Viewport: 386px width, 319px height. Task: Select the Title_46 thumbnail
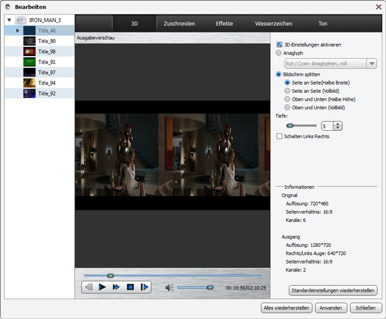click(x=30, y=31)
